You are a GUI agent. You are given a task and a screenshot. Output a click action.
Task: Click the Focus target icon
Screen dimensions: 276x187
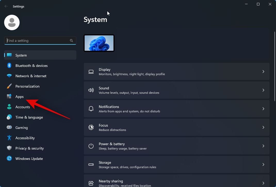click(91, 127)
